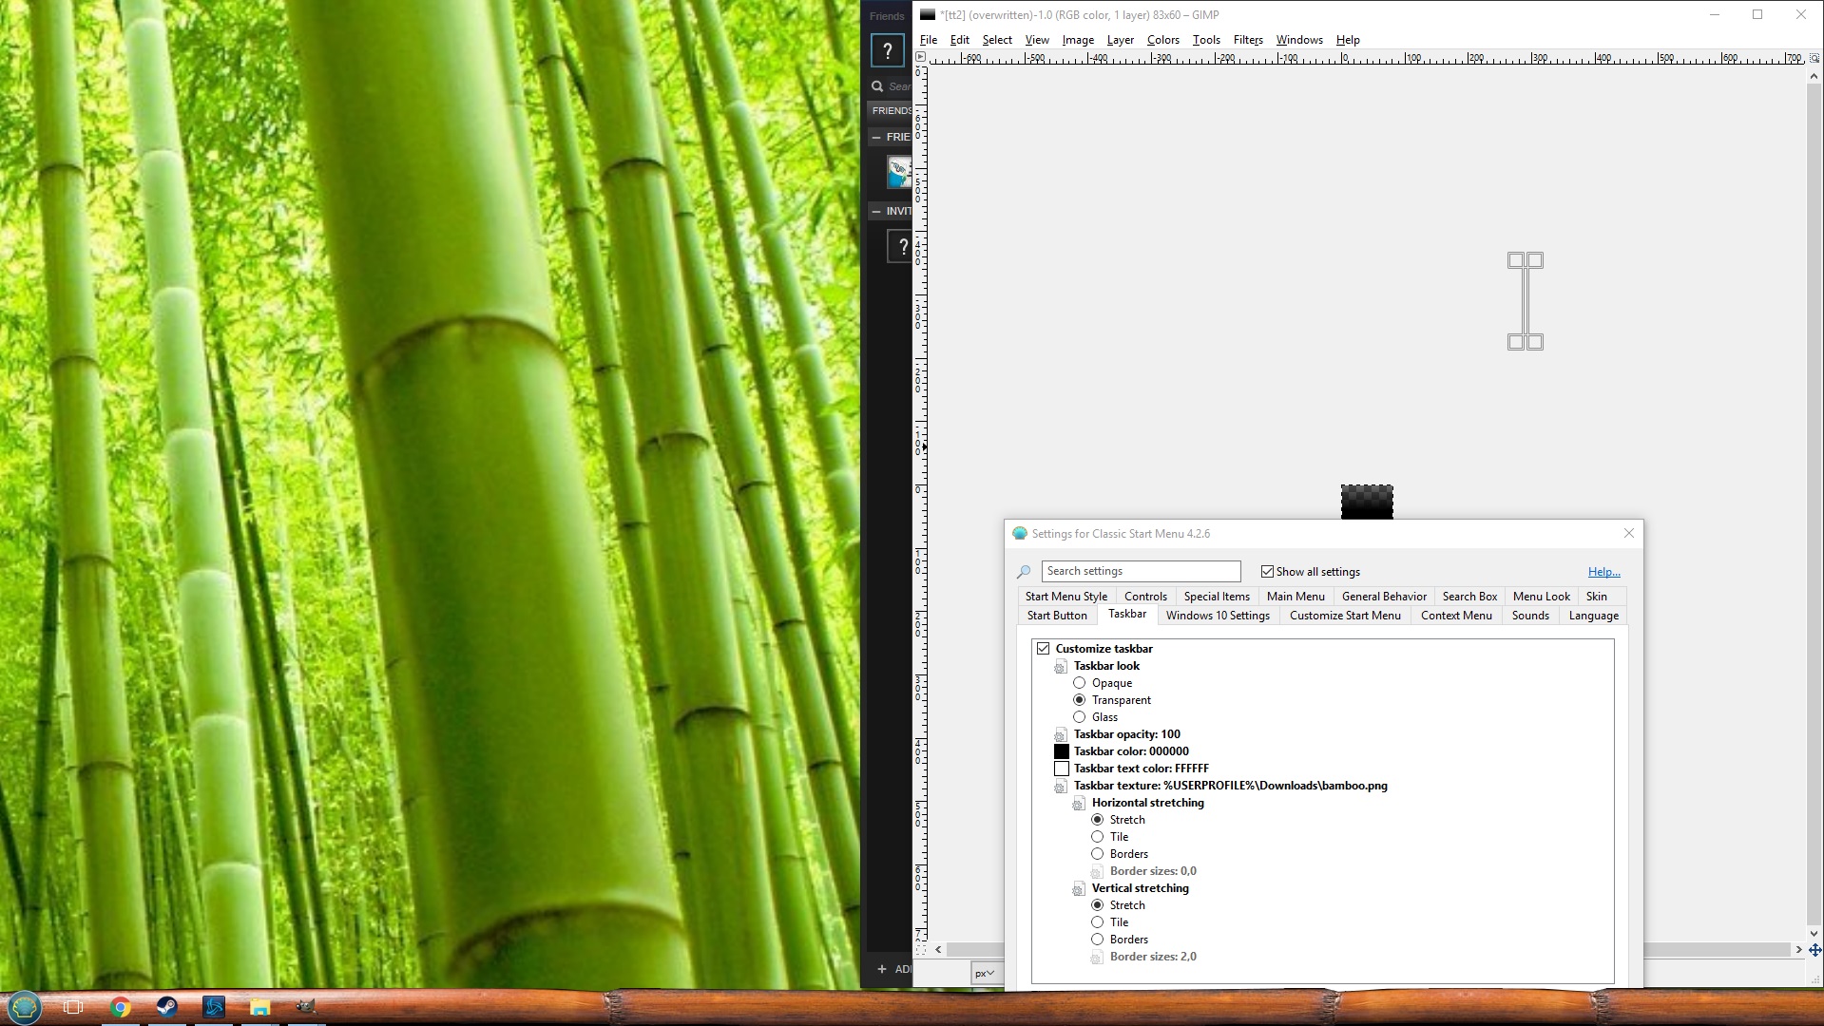Select Tile under Horizontal stretching
This screenshot has width=1824, height=1026.
click(1098, 837)
